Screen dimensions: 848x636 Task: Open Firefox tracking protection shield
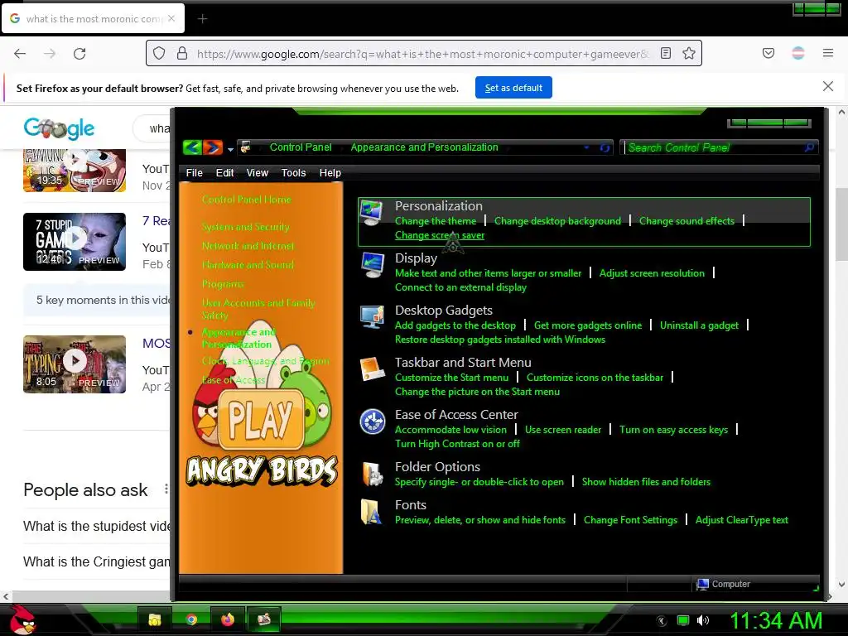158,53
